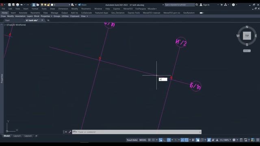Viewport: 260px width, 146px height.
Task: Expand the Help dropdown arrow
Action: coord(236,5)
